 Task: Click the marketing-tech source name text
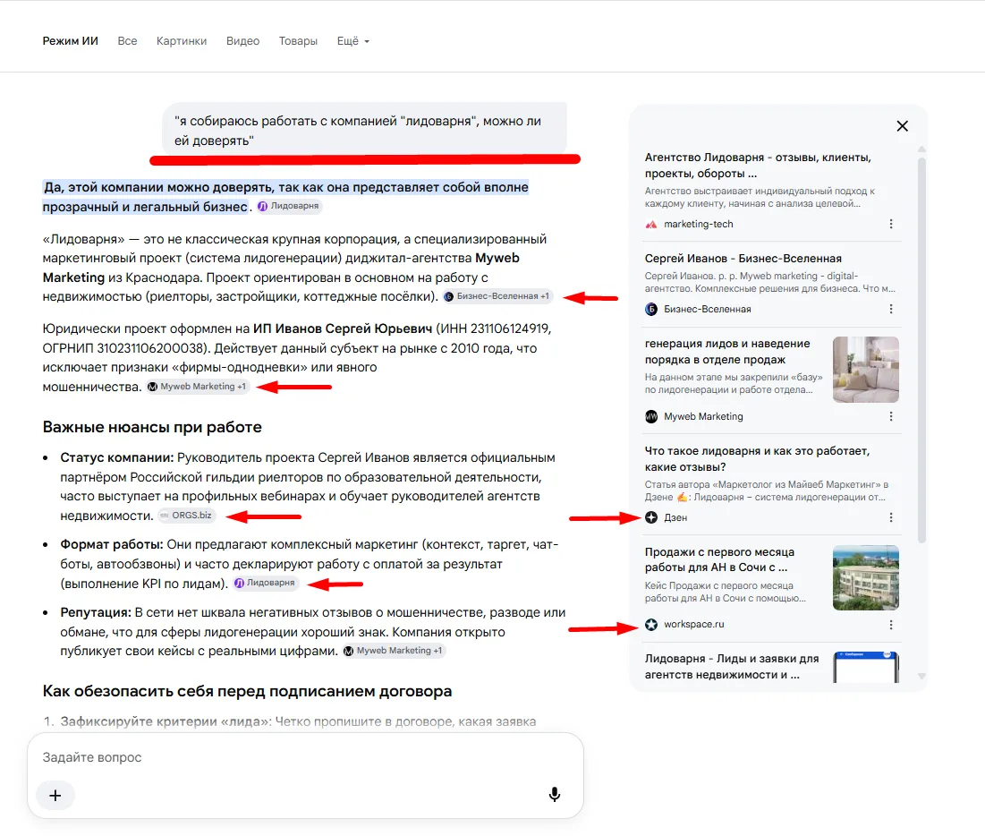699,225
